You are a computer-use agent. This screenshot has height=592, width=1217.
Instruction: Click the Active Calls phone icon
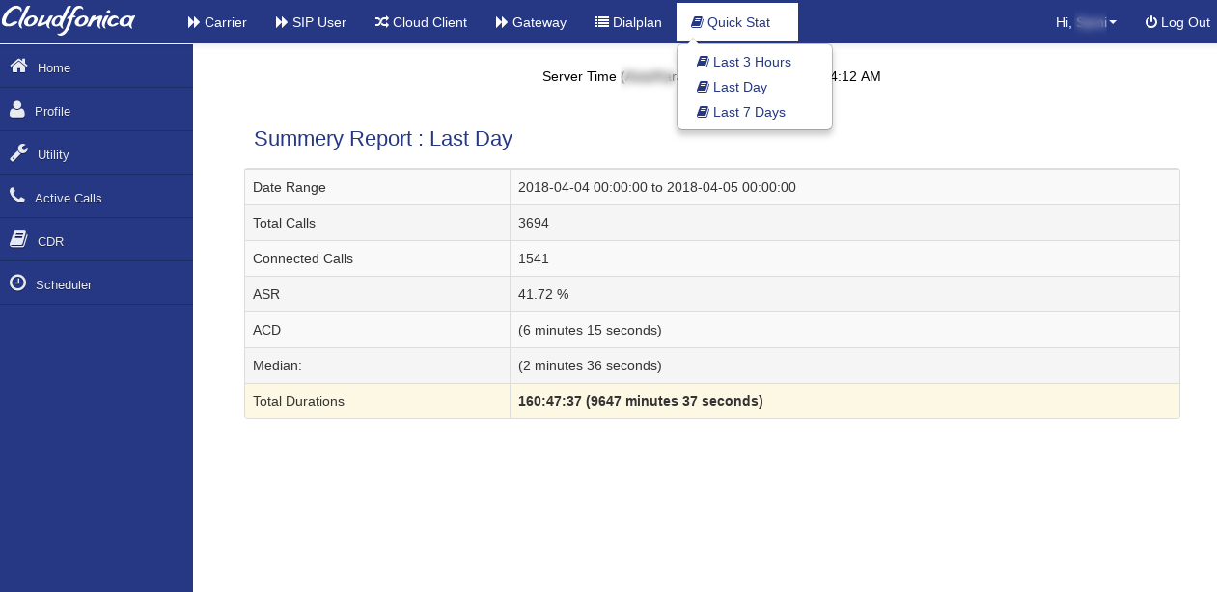point(17,196)
